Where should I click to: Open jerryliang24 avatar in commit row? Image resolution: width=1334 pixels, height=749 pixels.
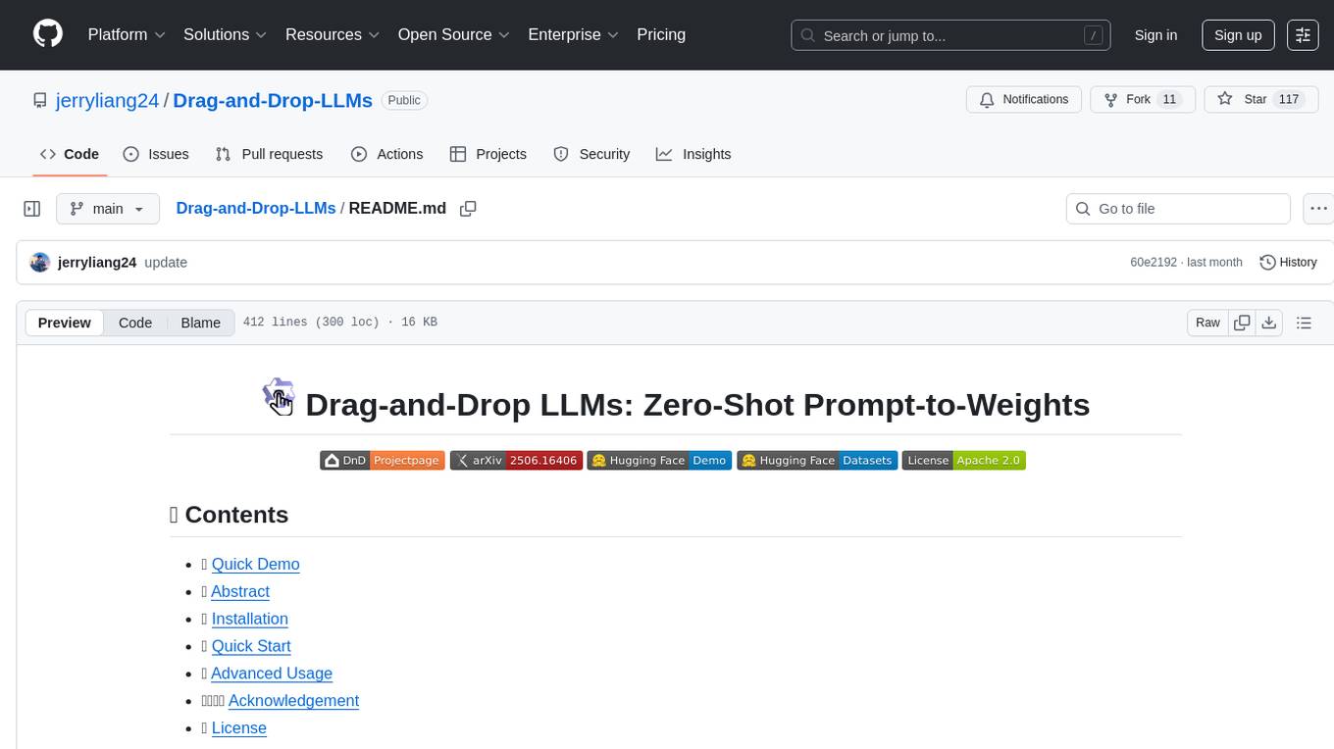tap(40, 263)
